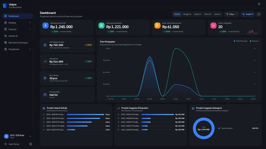Click the Item Terjual cube icon

tap(45, 78)
